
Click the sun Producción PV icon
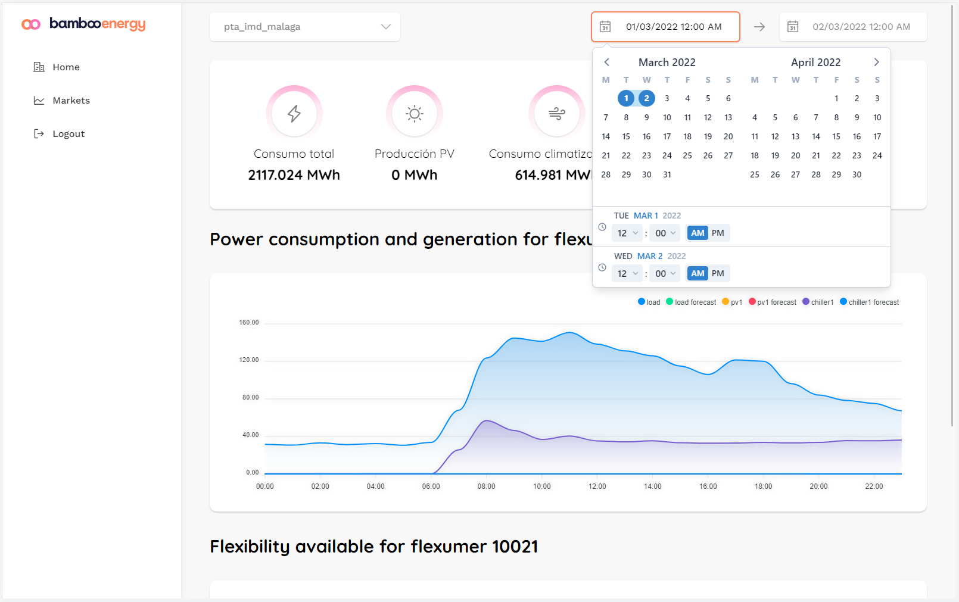pos(415,113)
